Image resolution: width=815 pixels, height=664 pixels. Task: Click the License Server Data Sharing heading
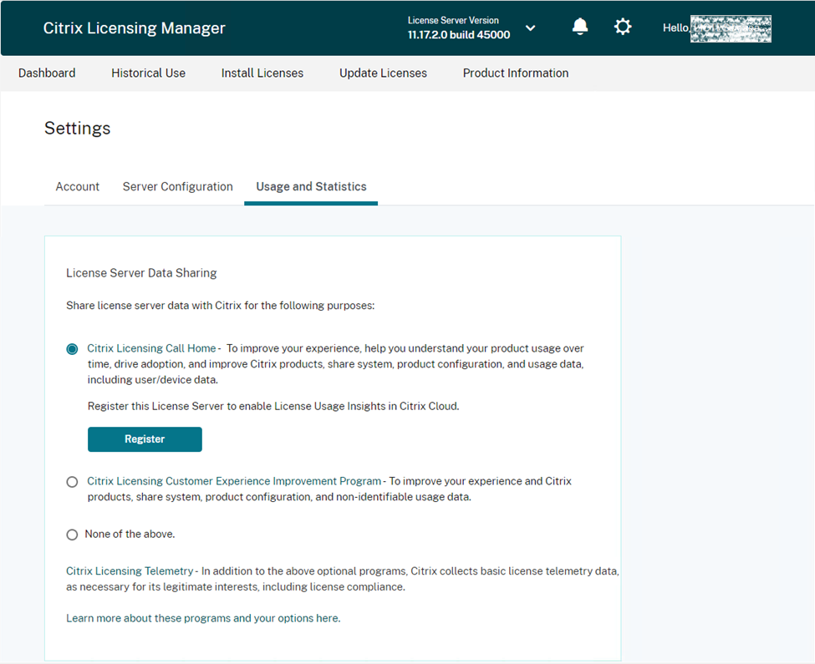point(141,273)
